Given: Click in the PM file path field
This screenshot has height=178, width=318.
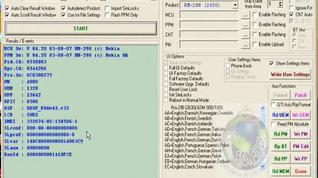Looking at the screenshot, I should pos(209,45).
